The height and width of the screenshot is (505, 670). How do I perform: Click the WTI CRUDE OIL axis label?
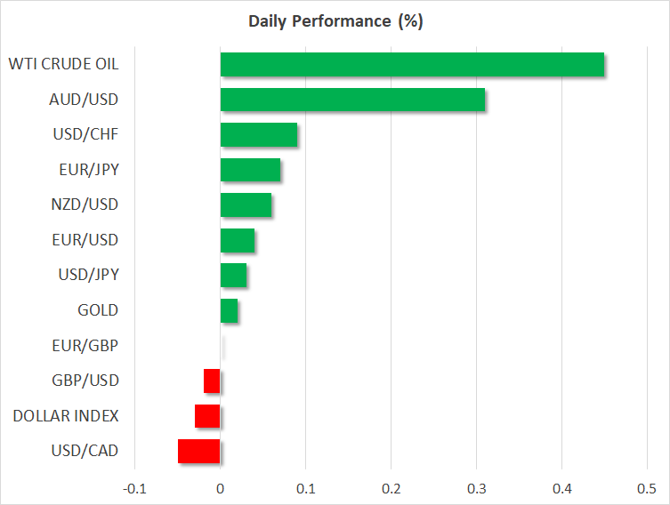(x=63, y=64)
